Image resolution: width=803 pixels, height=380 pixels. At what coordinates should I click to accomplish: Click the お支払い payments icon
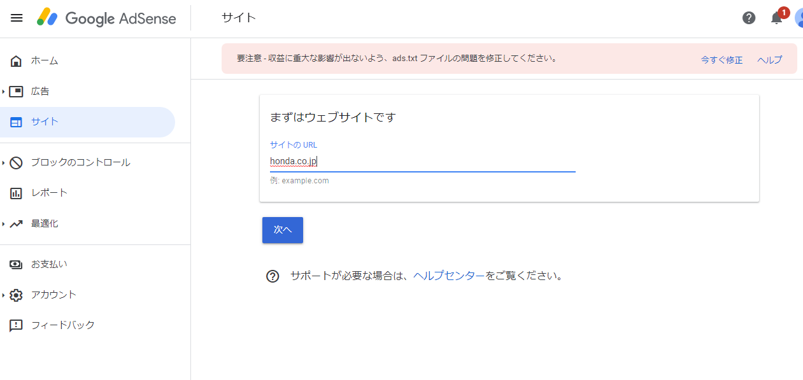tap(16, 264)
